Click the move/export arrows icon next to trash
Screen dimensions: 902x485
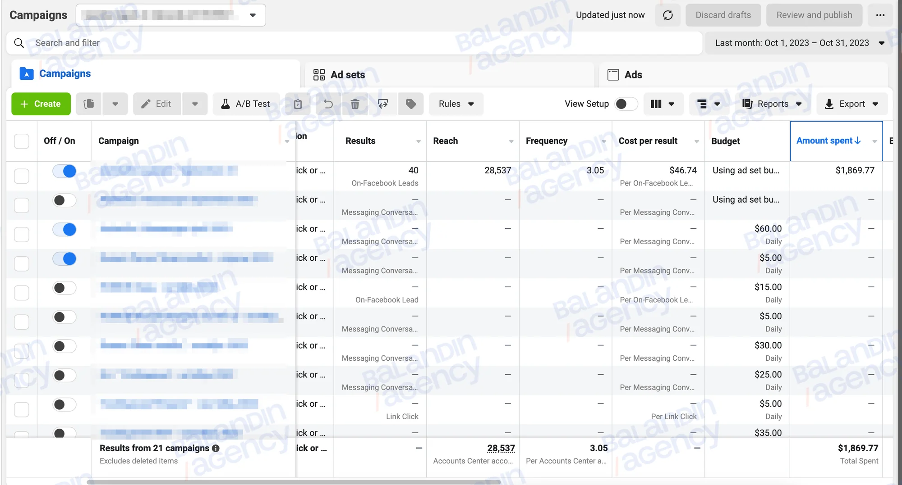click(x=383, y=104)
